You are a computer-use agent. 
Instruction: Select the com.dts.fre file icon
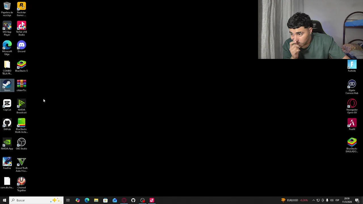[x=7, y=183]
